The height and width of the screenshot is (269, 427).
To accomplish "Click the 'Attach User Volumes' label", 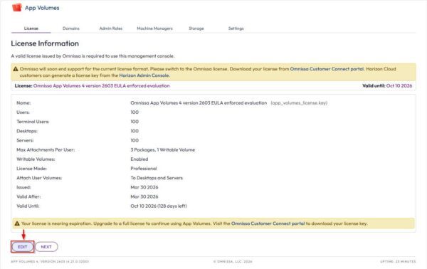I will 39,178.
